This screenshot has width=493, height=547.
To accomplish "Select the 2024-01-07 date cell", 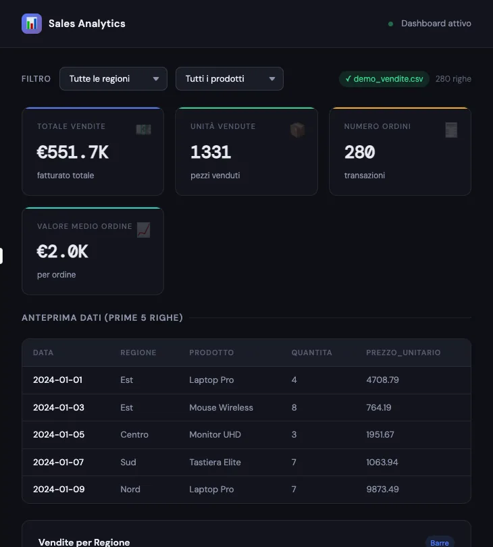I will point(59,462).
